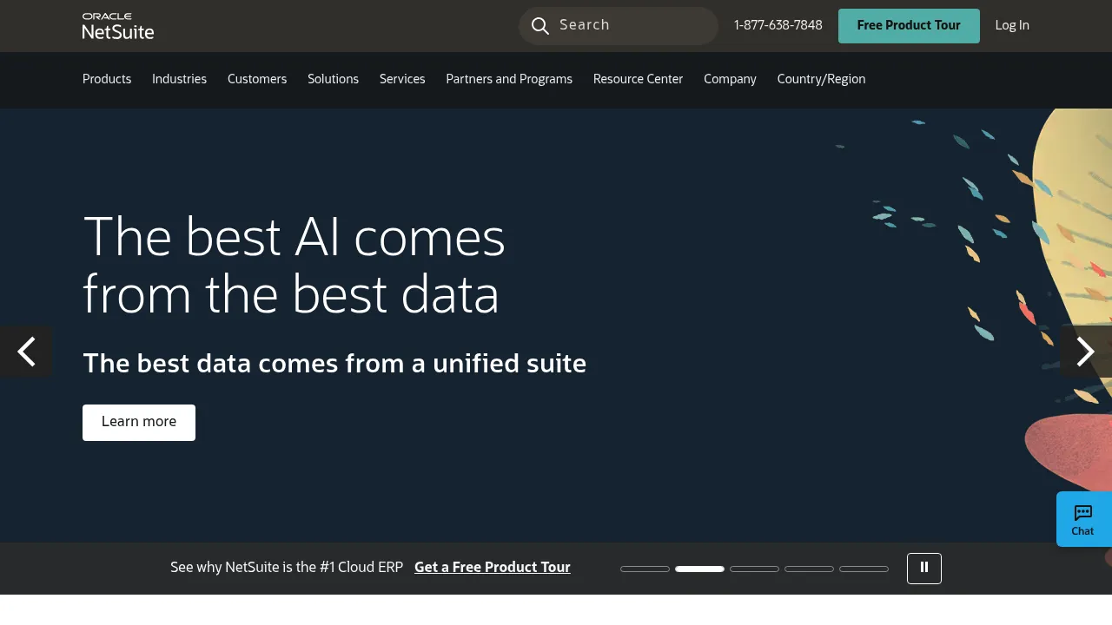Expand the Services menu
Image resolution: width=1112 pixels, height=625 pixels.
coord(402,79)
